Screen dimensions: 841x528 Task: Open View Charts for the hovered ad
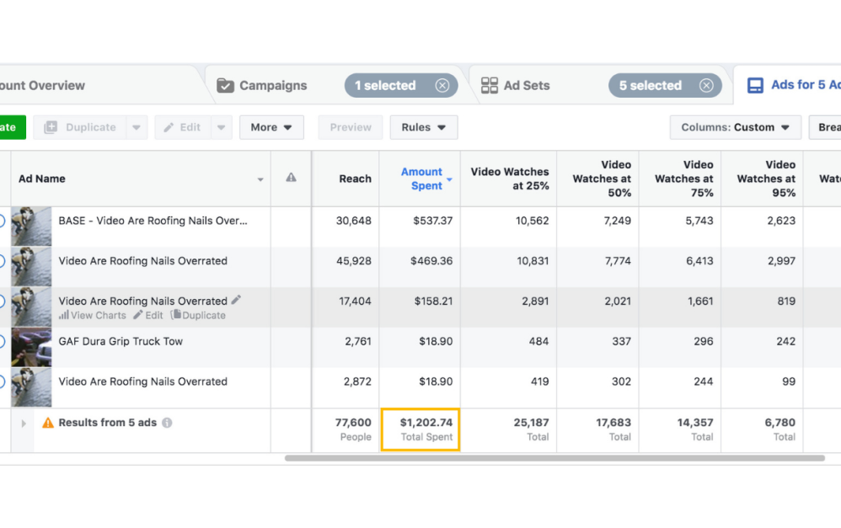(x=93, y=316)
